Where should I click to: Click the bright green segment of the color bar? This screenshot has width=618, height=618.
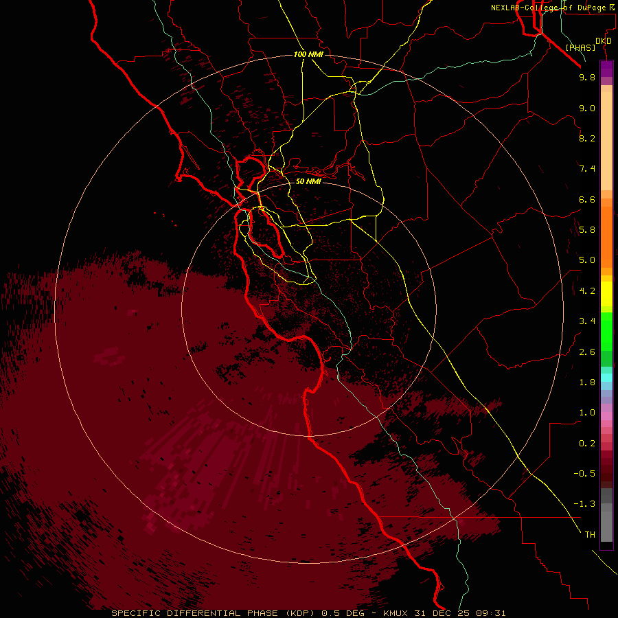[606, 332]
